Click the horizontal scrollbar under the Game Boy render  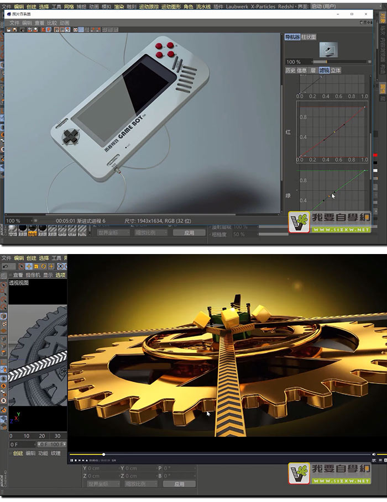point(141,214)
